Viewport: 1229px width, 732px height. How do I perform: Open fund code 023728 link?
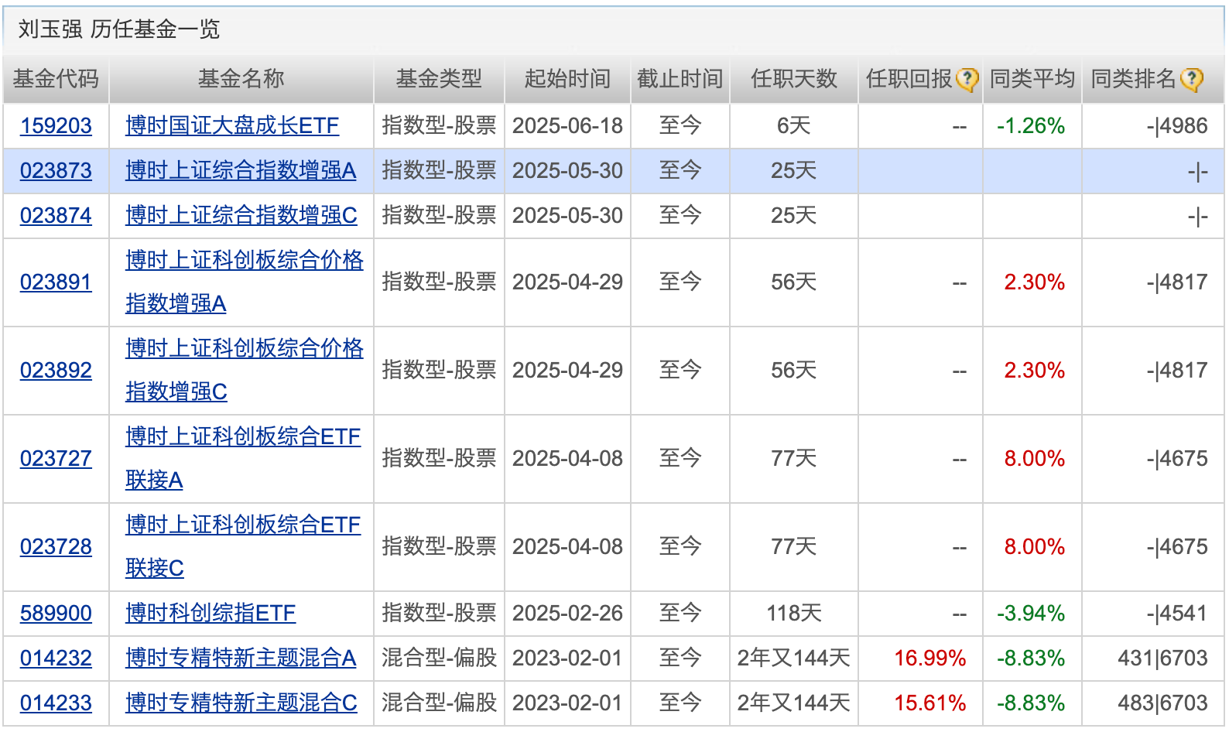tap(56, 547)
